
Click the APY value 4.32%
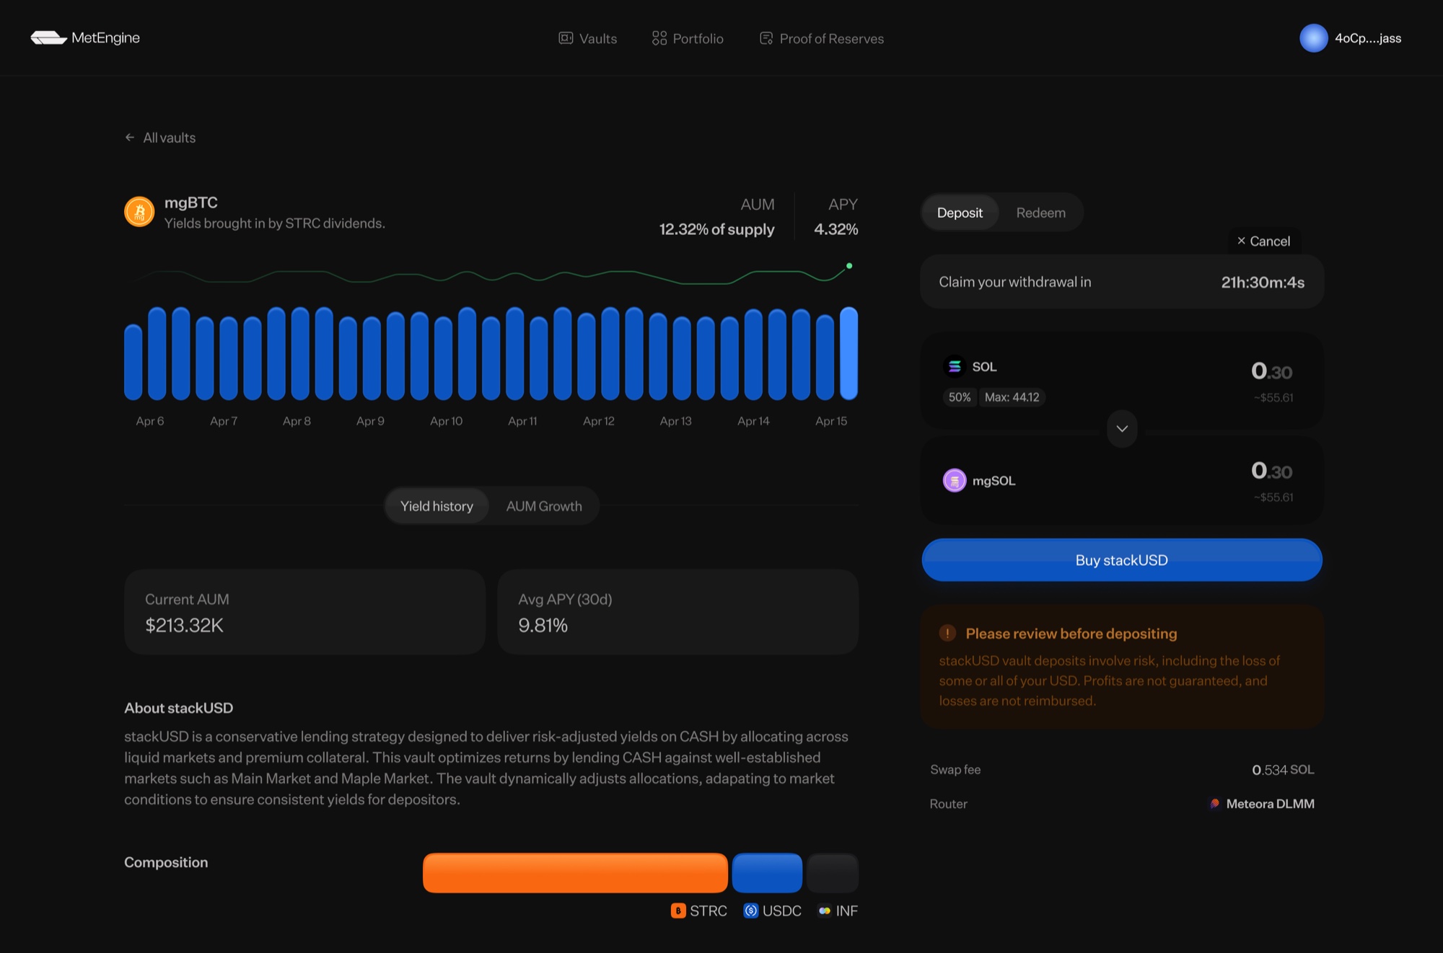(x=835, y=229)
